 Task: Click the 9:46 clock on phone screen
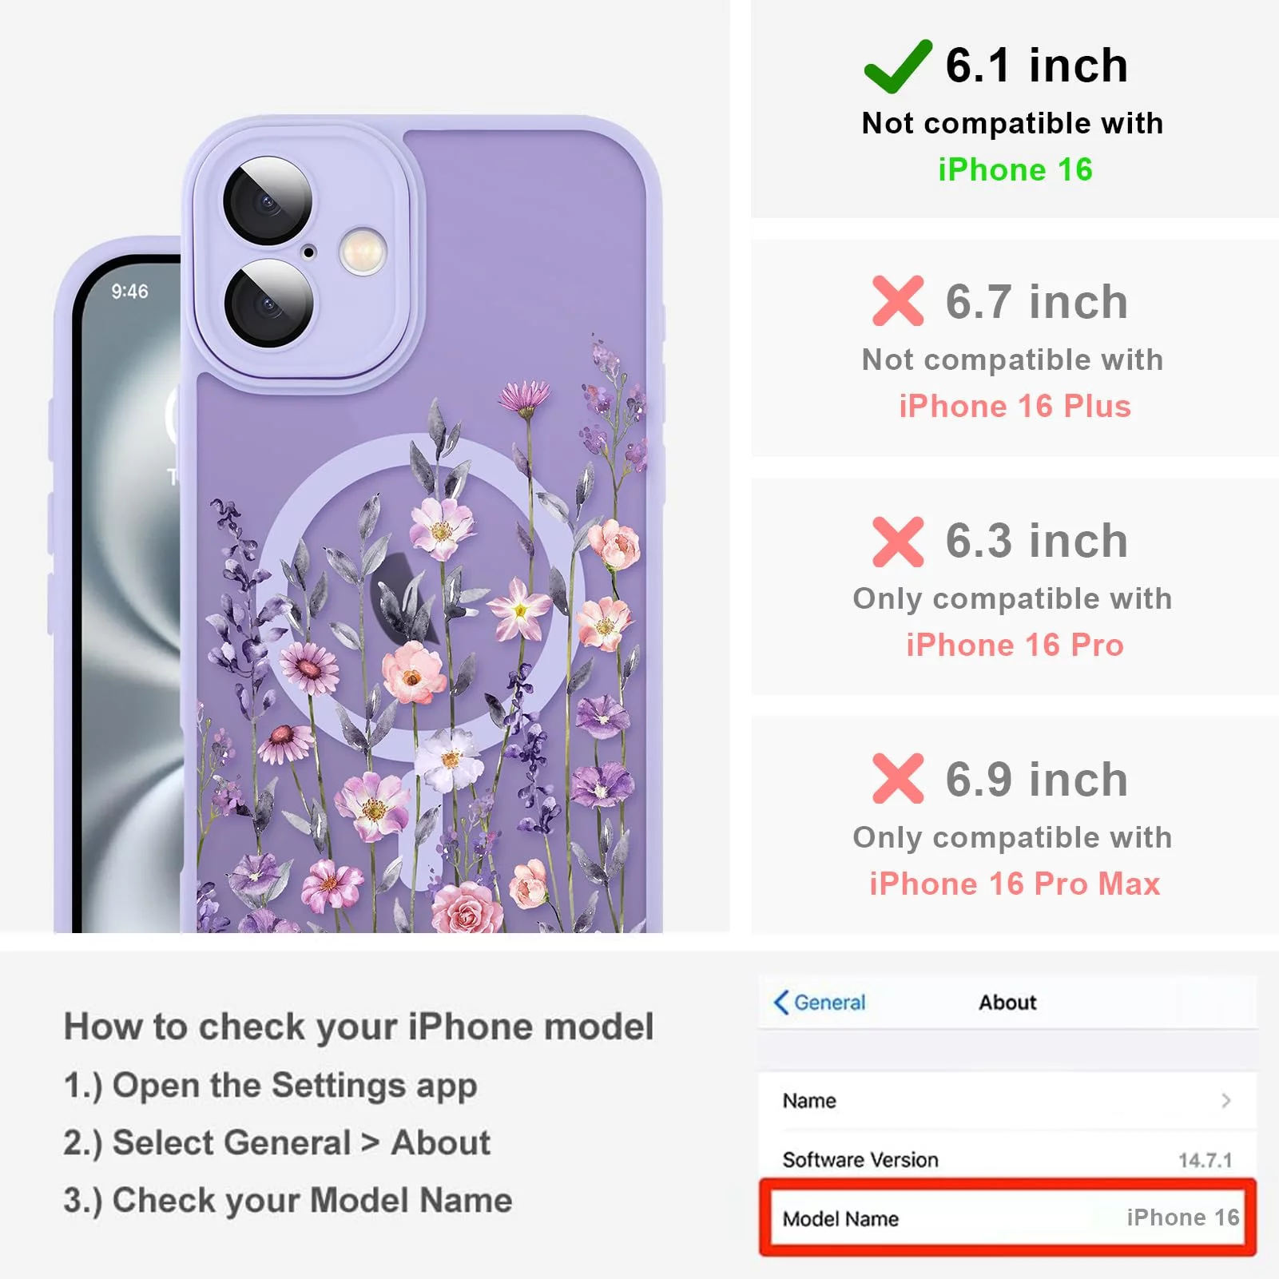(x=129, y=291)
